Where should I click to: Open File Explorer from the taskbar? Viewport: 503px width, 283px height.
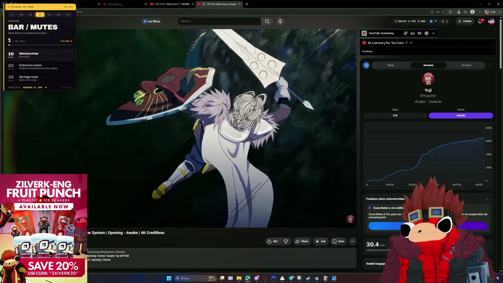(239, 278)
